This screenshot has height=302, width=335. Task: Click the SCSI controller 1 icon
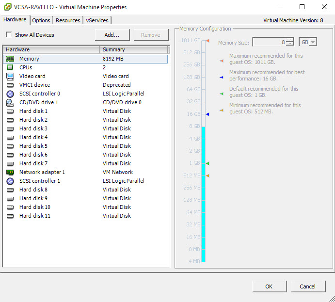[10, 181]
